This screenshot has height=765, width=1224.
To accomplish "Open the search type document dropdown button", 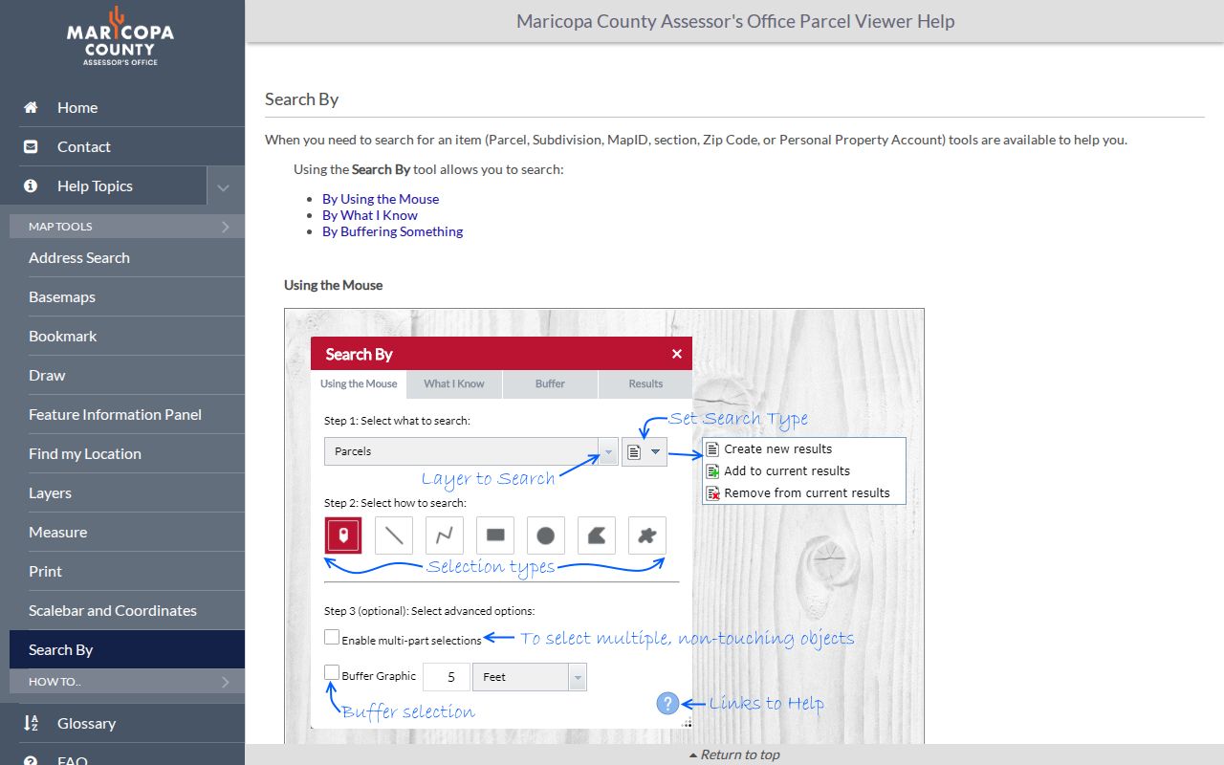I will tap(645, 451).
